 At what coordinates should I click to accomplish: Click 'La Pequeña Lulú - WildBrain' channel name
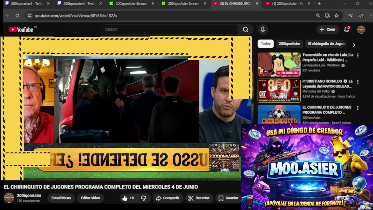321,65
